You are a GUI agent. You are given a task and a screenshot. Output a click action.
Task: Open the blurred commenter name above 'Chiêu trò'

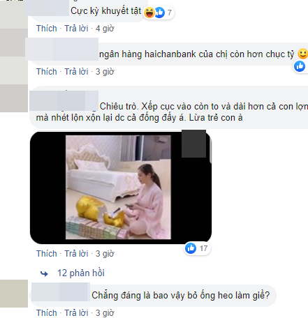[64, 100]
